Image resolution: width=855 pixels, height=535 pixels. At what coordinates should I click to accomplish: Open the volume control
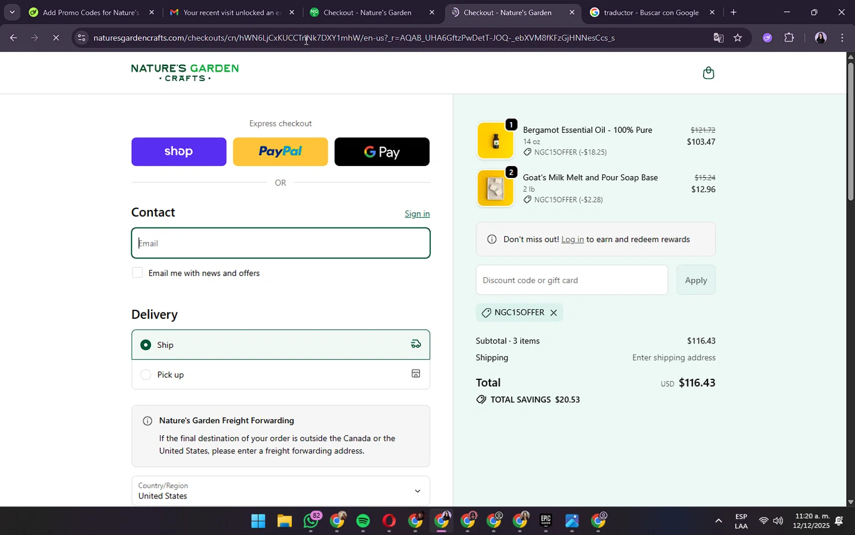[x=778, y=521]
